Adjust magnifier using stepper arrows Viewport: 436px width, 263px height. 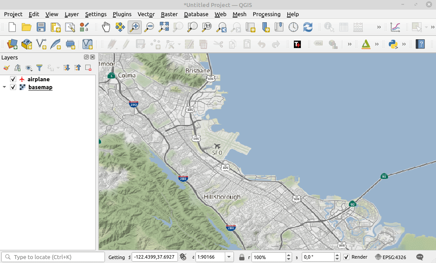click(289, 257)
